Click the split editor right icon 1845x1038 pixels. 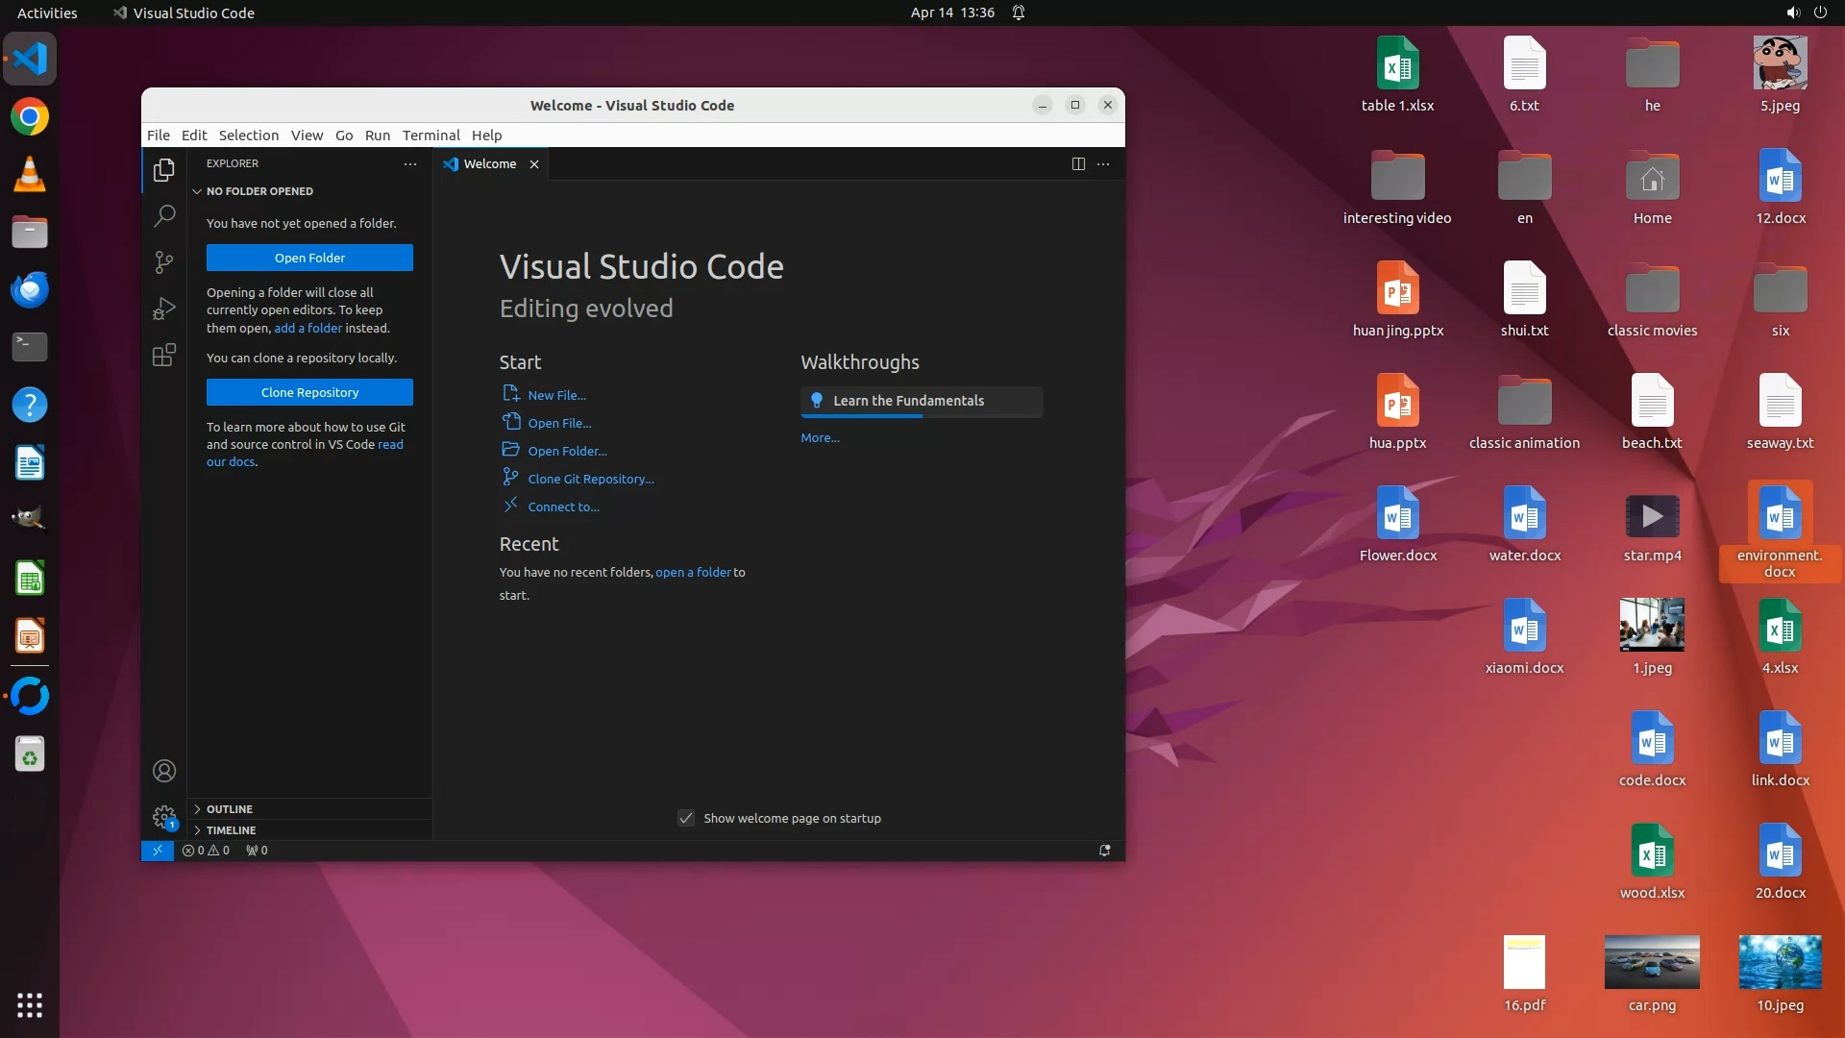pyautogui.click(x=1078, y=164)
